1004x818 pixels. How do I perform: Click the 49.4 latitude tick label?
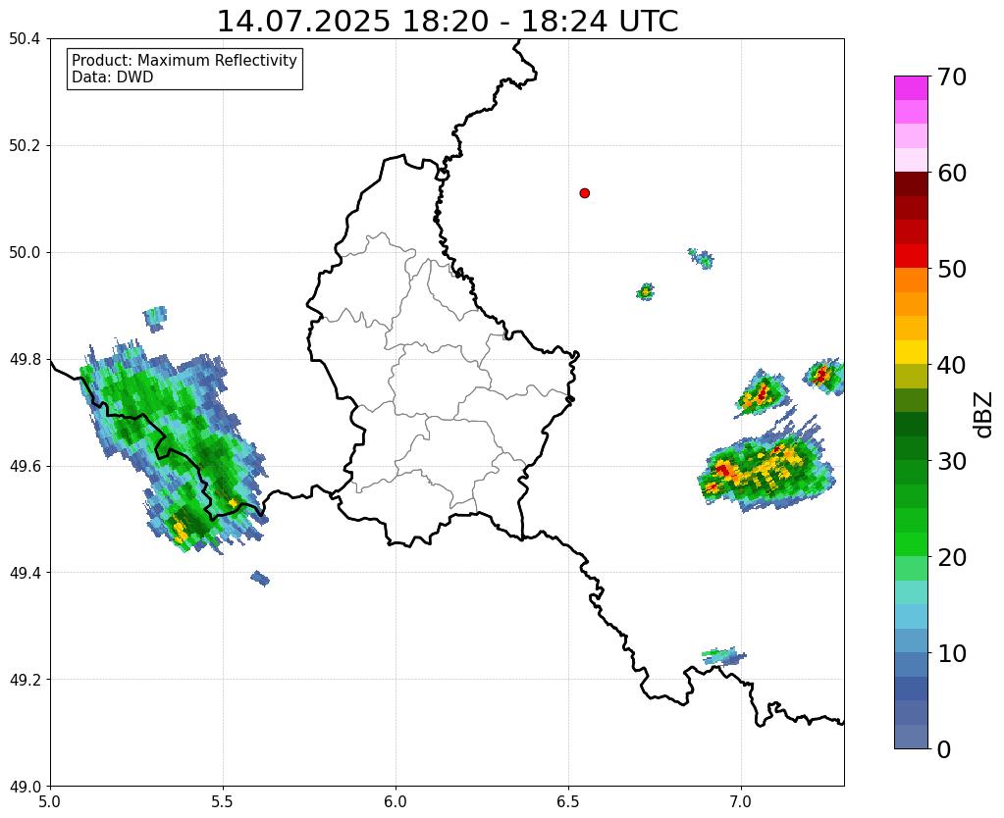pos(25,573)
